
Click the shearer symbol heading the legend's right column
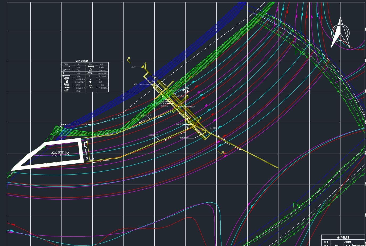91,67
